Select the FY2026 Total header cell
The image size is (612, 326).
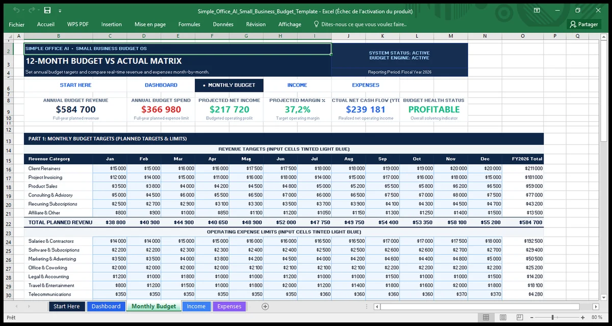tap(523, 159)
